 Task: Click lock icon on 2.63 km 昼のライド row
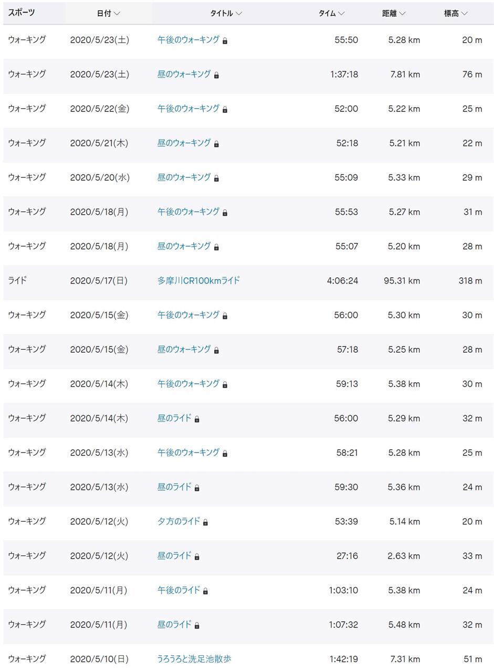tap(197, 556)
